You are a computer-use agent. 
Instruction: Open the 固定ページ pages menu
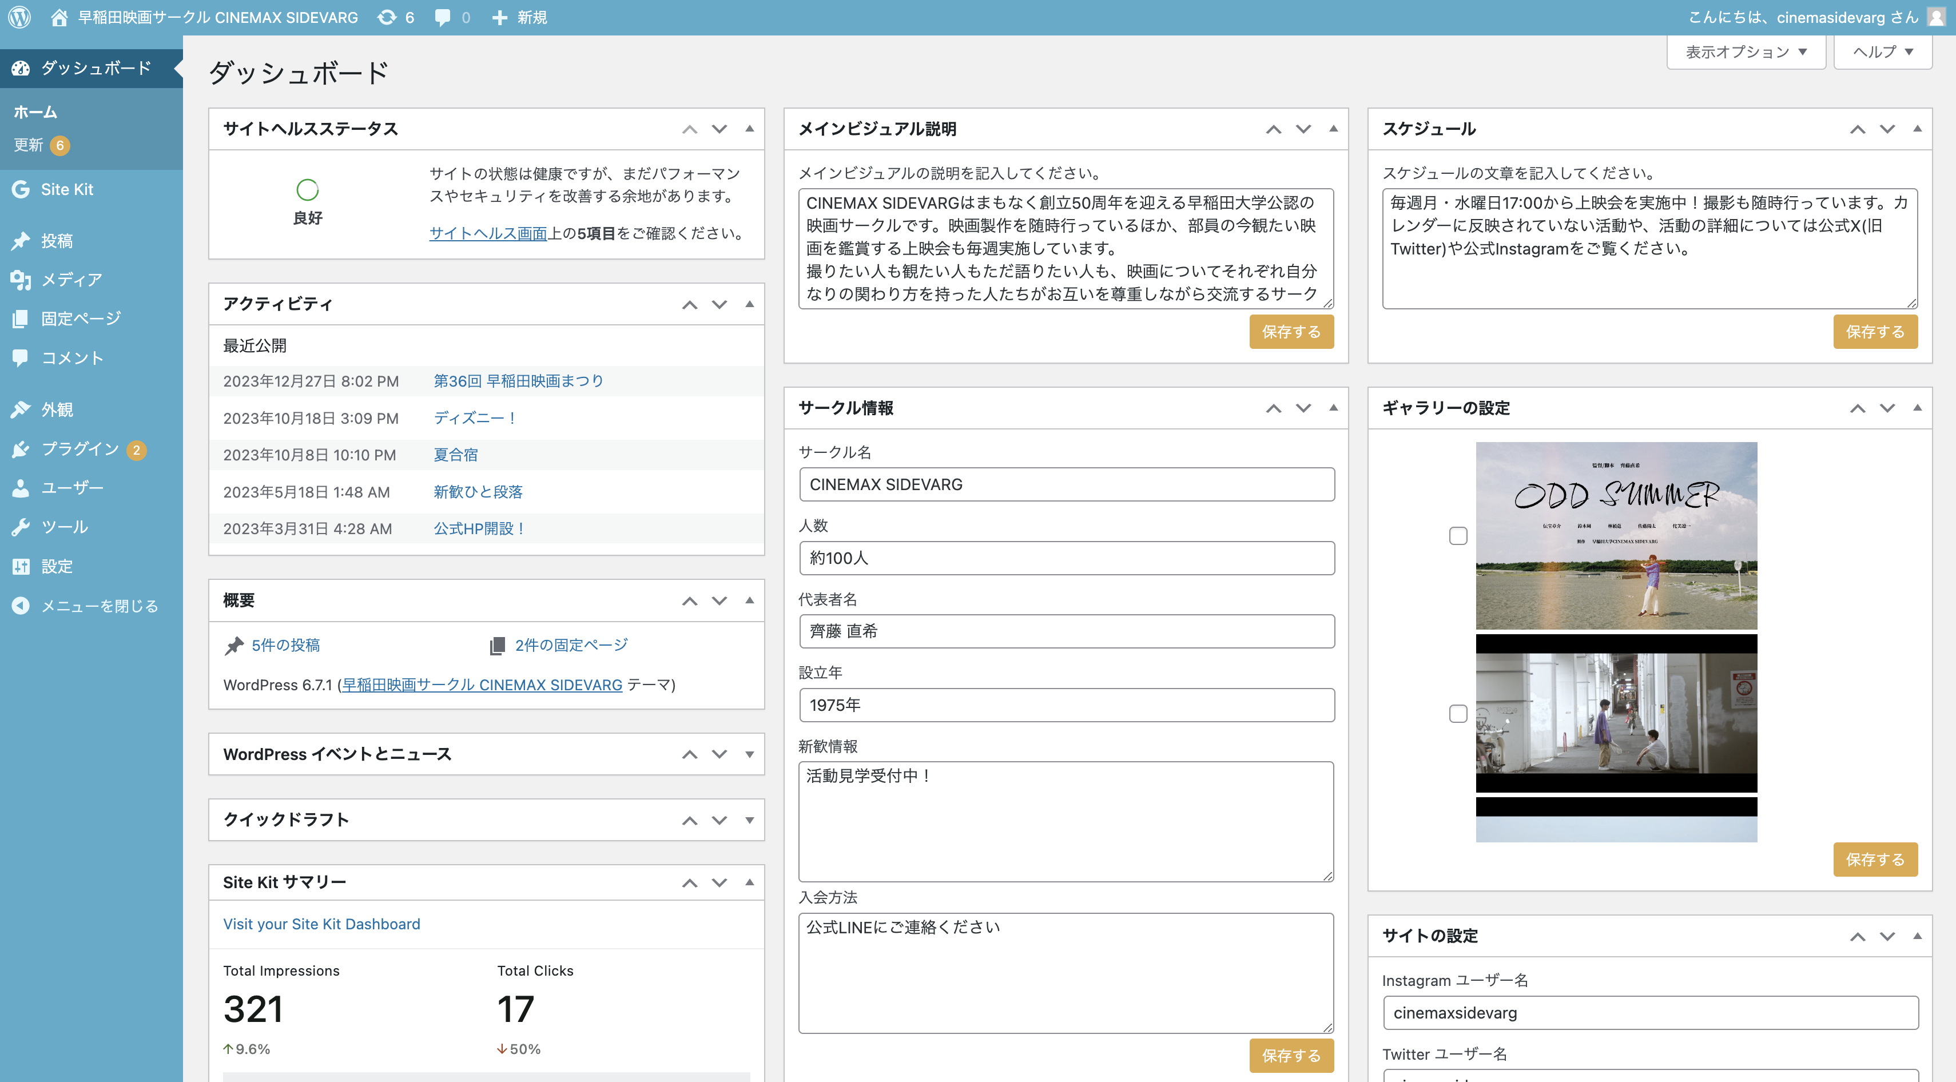pyautogui.click(x=81, y=319)
